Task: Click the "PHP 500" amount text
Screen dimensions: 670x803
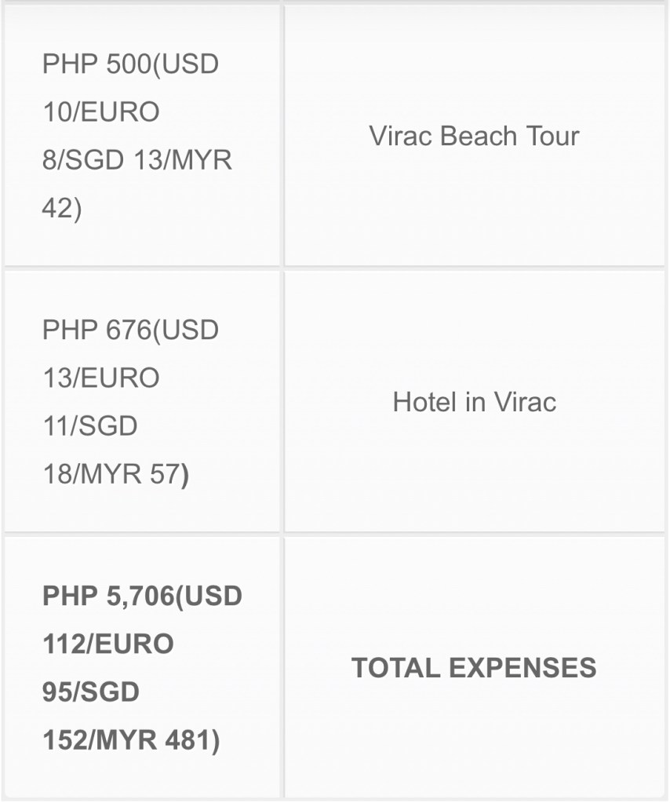Action: tap(96, 64)
